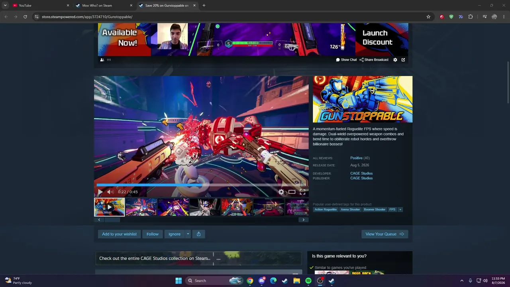Mute the trailer video volume
Viewport: 510px width, 287px height.
click(x=110, y=192)
